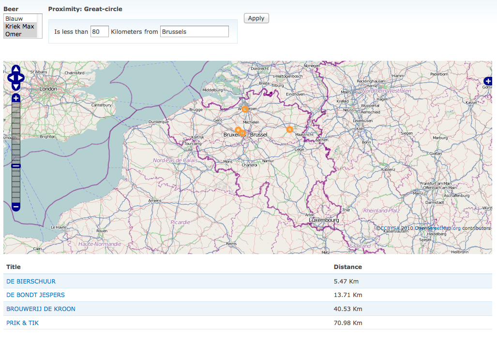Open the DE BIERSCHUUR link
497x340 pixels.
[31, 281]
